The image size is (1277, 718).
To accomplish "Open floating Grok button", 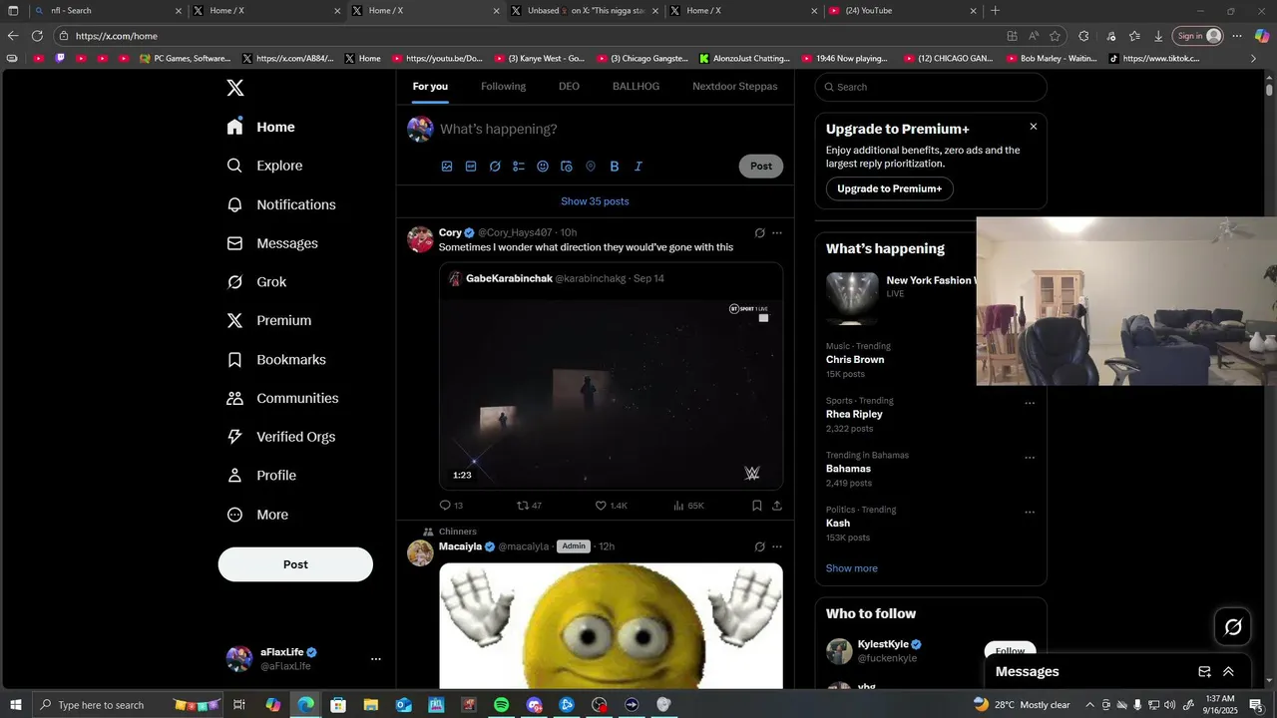I will pos(1233,626).
